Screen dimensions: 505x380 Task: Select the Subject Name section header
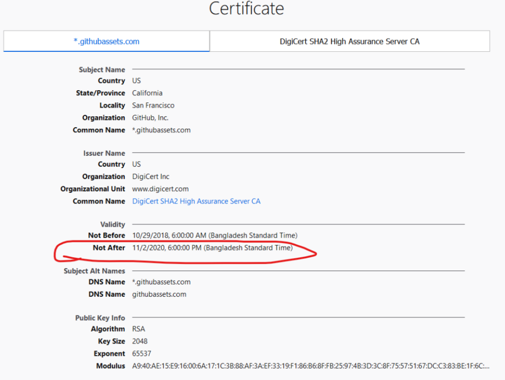tap(102, 70)
